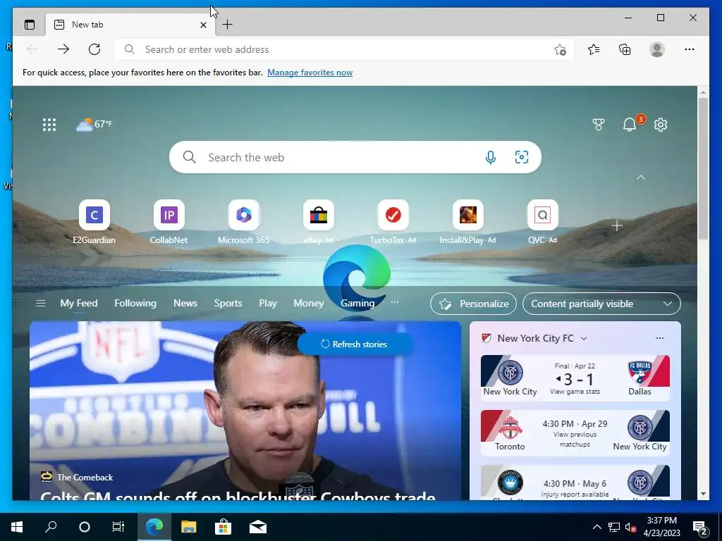The width and height of the screenshot is (722, 541).
Task: Open the 67°F weather widget
Action: coord(94,124)
